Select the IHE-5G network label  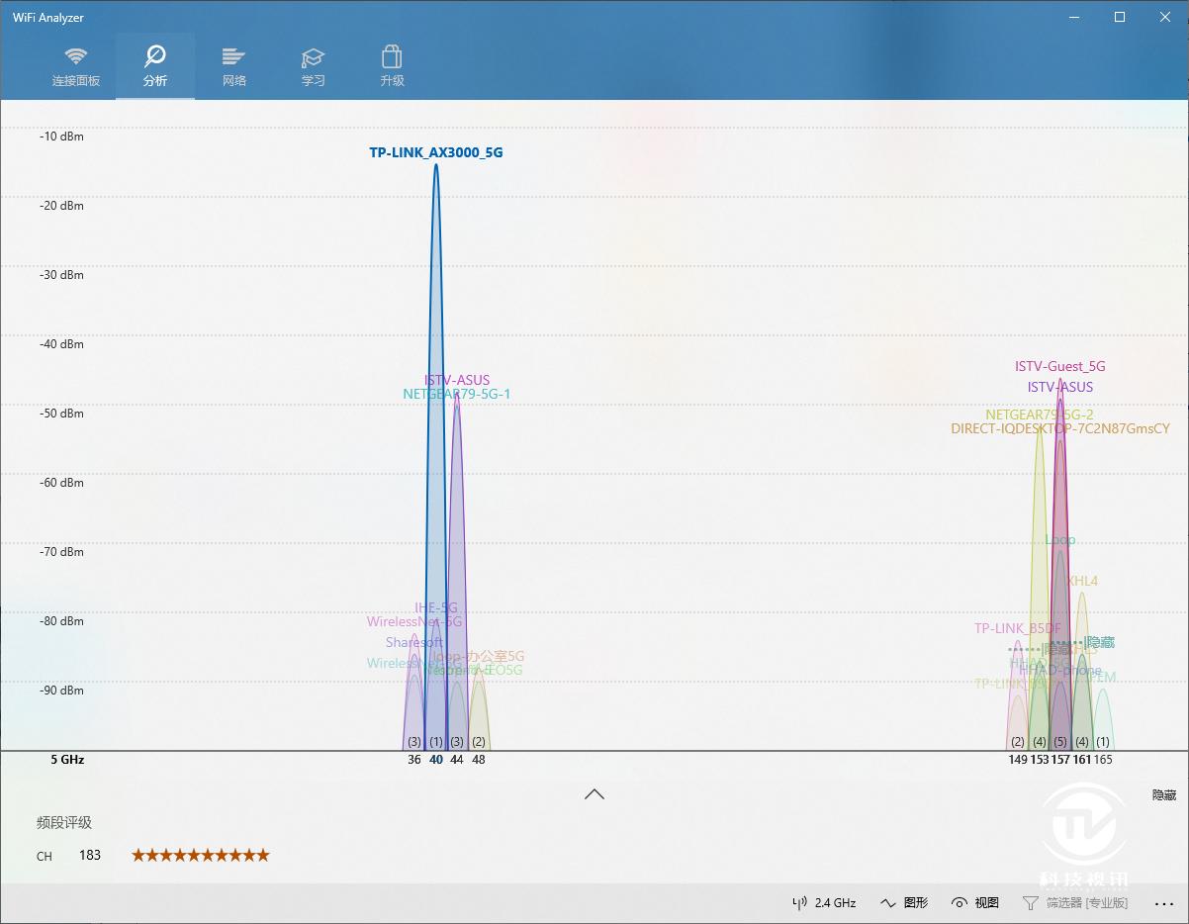(x=436, y=607)
